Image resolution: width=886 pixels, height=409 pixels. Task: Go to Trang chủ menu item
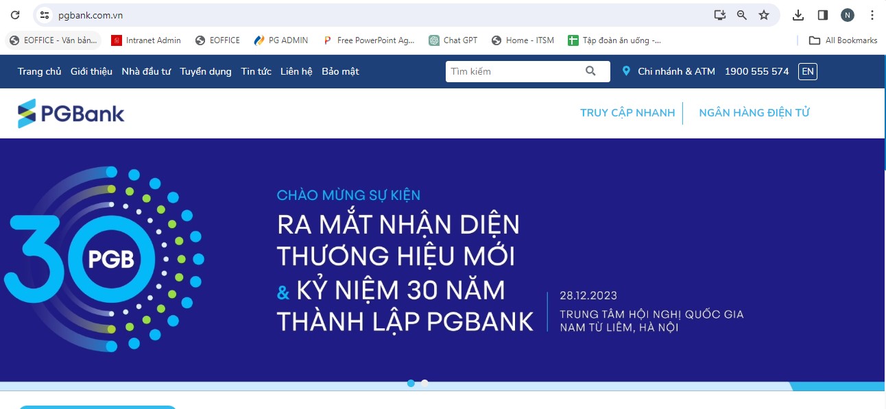click(39, 71)
